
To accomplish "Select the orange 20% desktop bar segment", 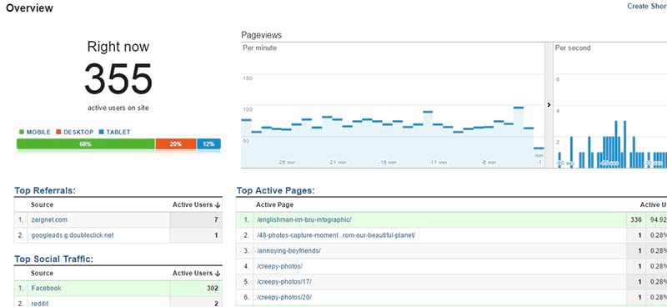I will (176, 144).
